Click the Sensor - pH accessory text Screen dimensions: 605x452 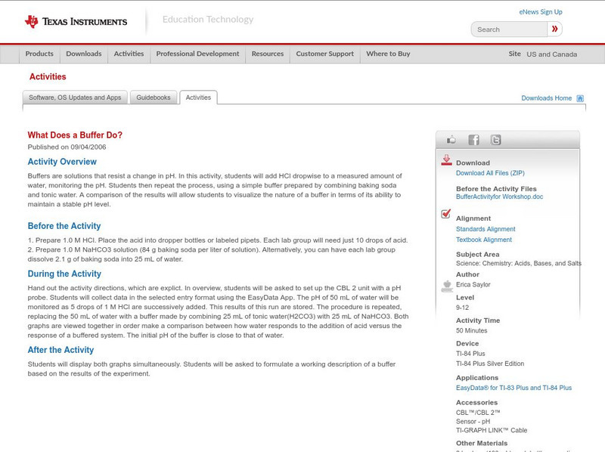pos(473,422)
